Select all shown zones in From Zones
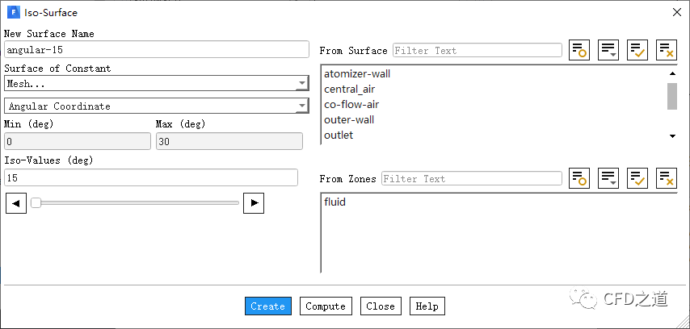690x329 pixels. tap(637, 178)
